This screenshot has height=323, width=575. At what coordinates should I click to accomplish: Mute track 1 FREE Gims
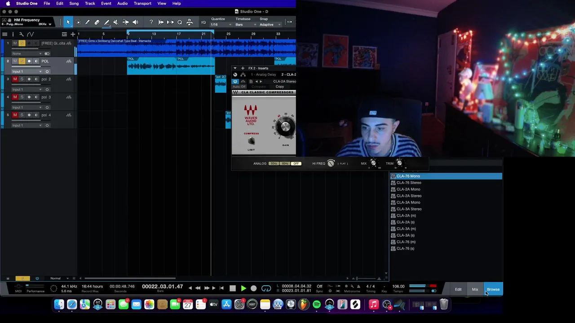point(15,43)
